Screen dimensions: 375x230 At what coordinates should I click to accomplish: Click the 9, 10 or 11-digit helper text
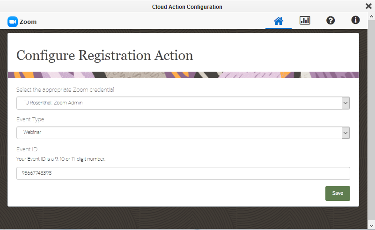pos(61,159)
